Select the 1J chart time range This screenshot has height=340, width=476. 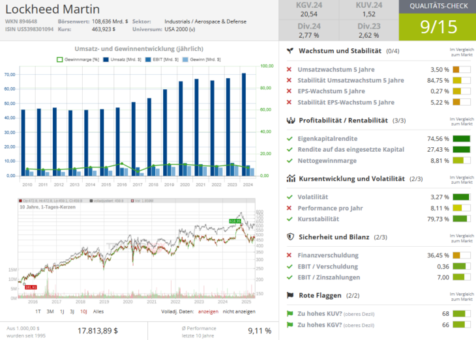[x=62, y=311]
